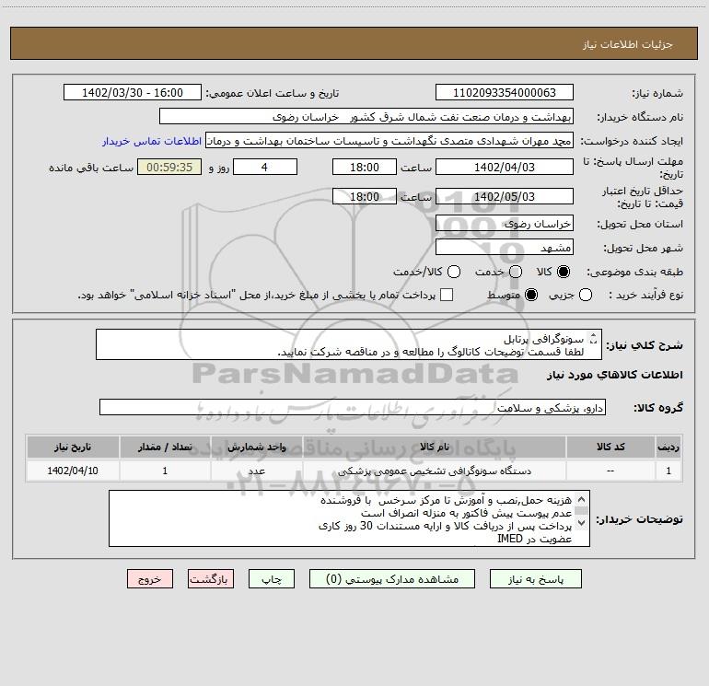Toggle Islamic treasury bonds payment checkbox

pos(447,295)
